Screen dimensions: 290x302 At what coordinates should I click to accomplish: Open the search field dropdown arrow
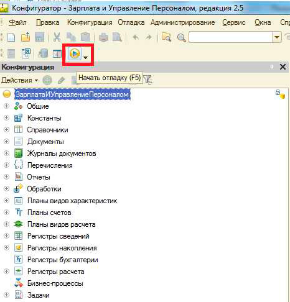(277, 37)
